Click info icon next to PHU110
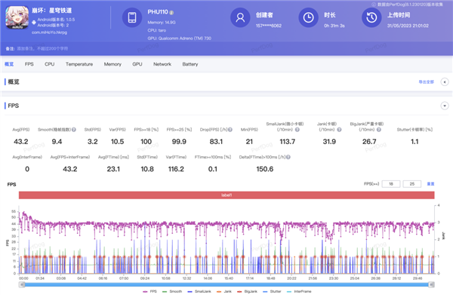 tap(171, 12)
